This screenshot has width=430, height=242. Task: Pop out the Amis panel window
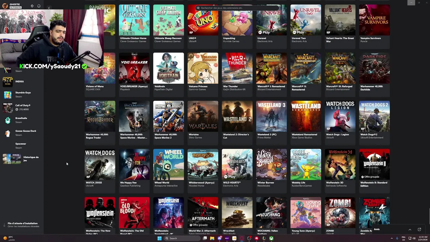tap(419, 230)
